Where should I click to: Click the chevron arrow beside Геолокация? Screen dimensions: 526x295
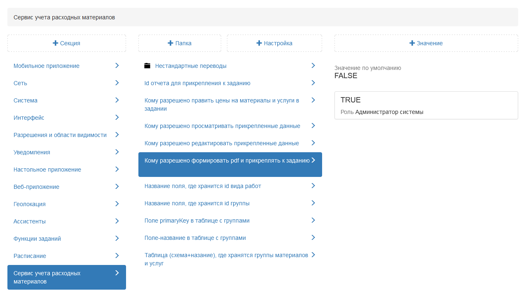coord(117,204)
